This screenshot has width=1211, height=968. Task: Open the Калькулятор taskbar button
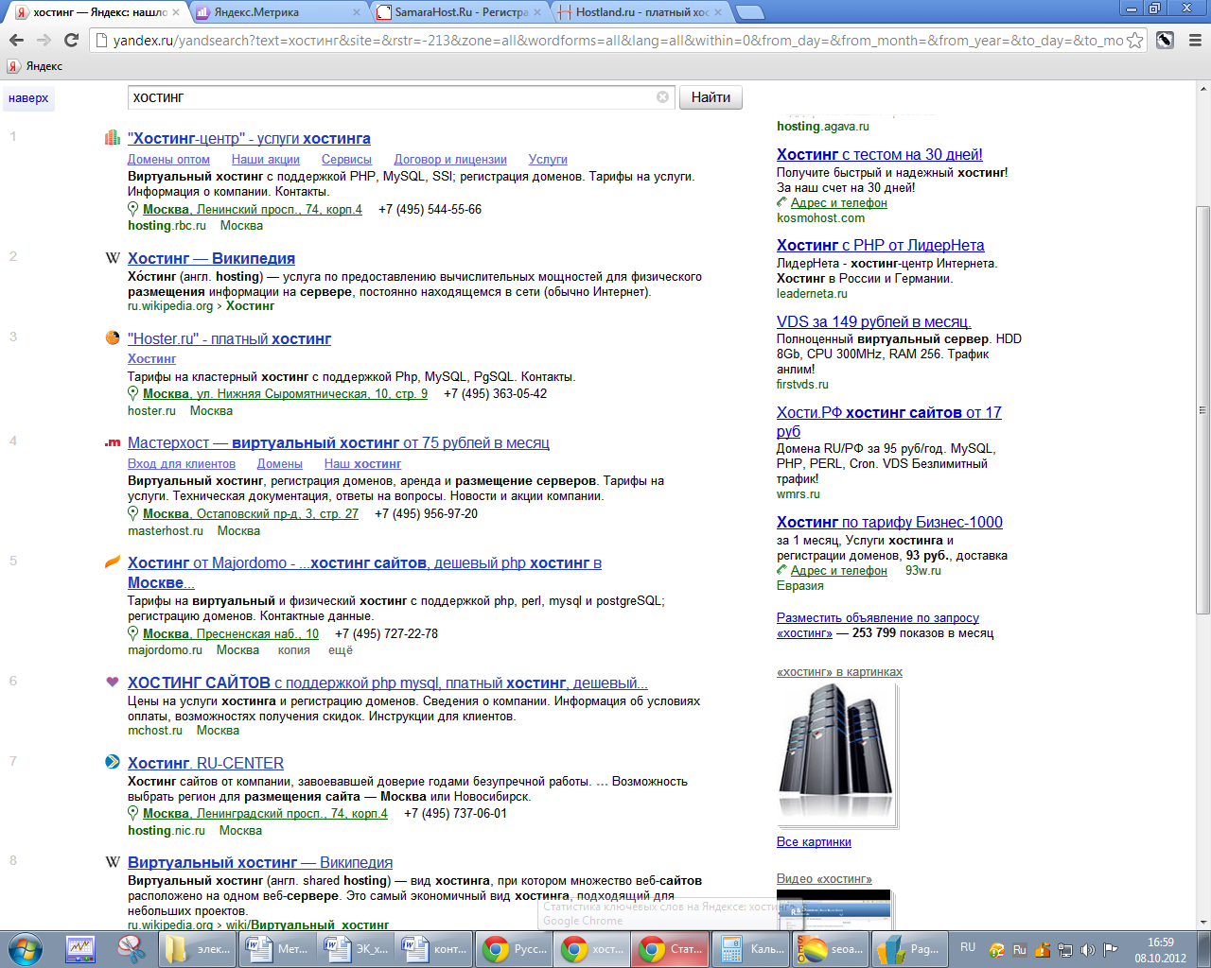[x=748, y=949]
